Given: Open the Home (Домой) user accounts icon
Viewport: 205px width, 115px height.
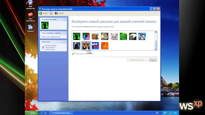Looking at the screenshot, I should [56, 13].
